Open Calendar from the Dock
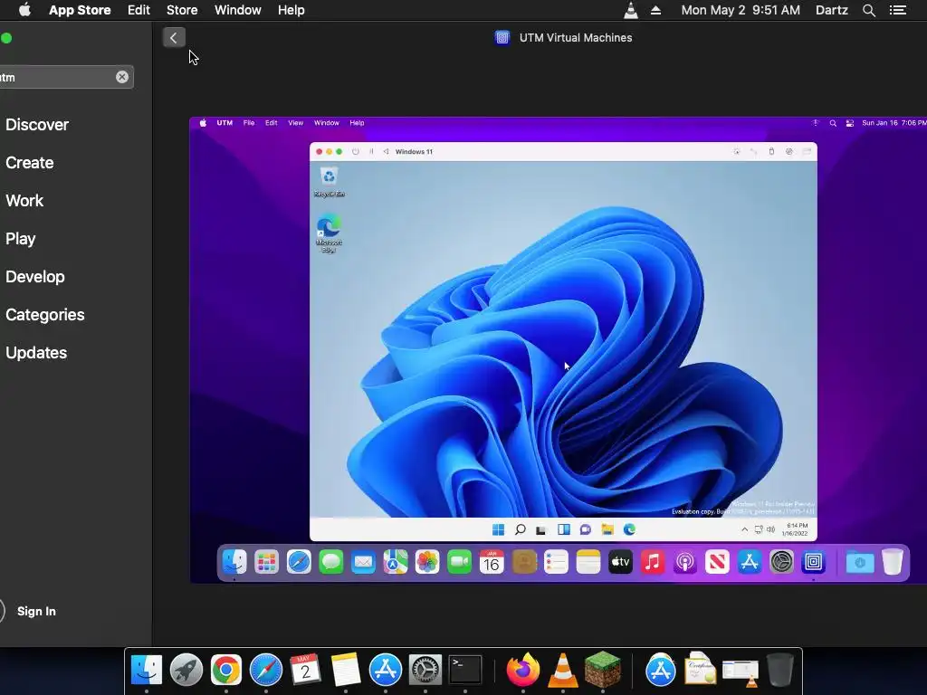 pyautogui.click(x=306, y=671)
